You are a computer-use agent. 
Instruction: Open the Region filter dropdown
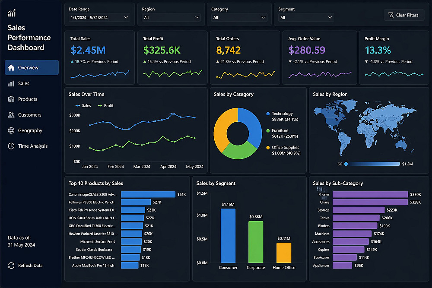(x=171, y=17)
